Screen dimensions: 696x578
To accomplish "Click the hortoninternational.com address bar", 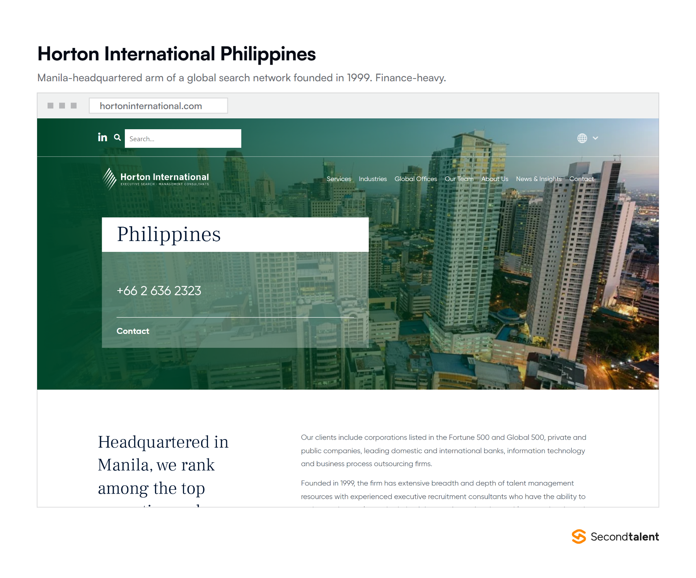I will (159, 106).
